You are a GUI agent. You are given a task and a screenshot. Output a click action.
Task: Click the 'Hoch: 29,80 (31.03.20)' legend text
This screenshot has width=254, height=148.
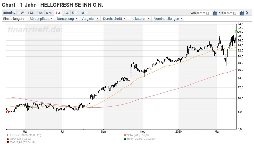tap(141, 139)
